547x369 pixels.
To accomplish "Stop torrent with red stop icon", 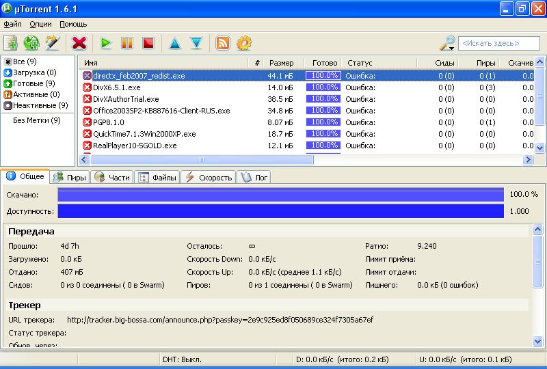I will pos(148,43).
